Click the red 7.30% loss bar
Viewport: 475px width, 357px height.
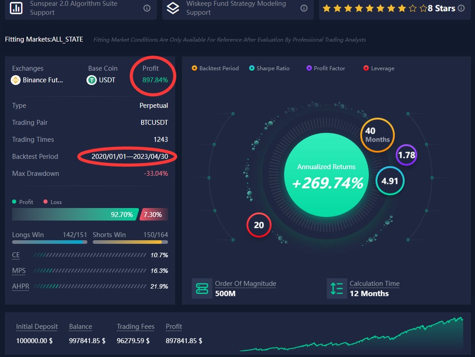(x=154, y=214)
